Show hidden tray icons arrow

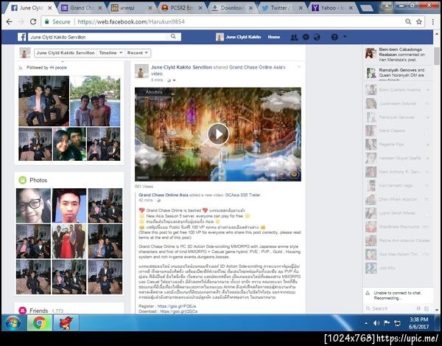[366, 323]
